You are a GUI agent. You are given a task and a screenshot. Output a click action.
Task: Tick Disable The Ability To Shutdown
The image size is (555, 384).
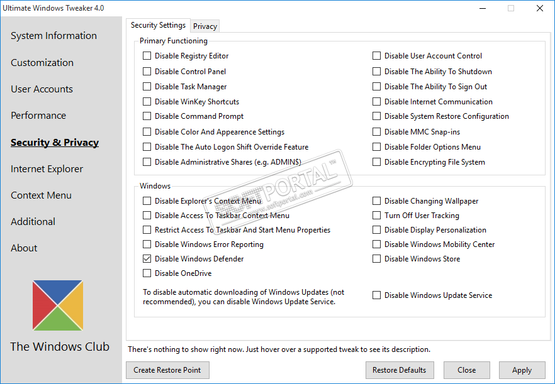point(376,72)
